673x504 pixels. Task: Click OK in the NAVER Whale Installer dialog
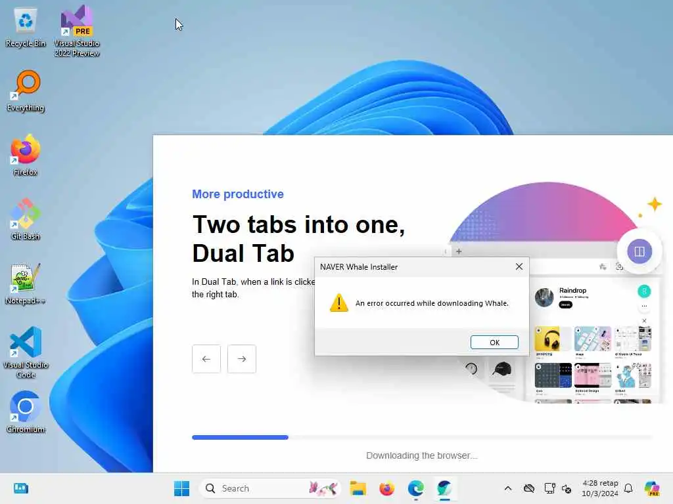[x=494, y=343]
